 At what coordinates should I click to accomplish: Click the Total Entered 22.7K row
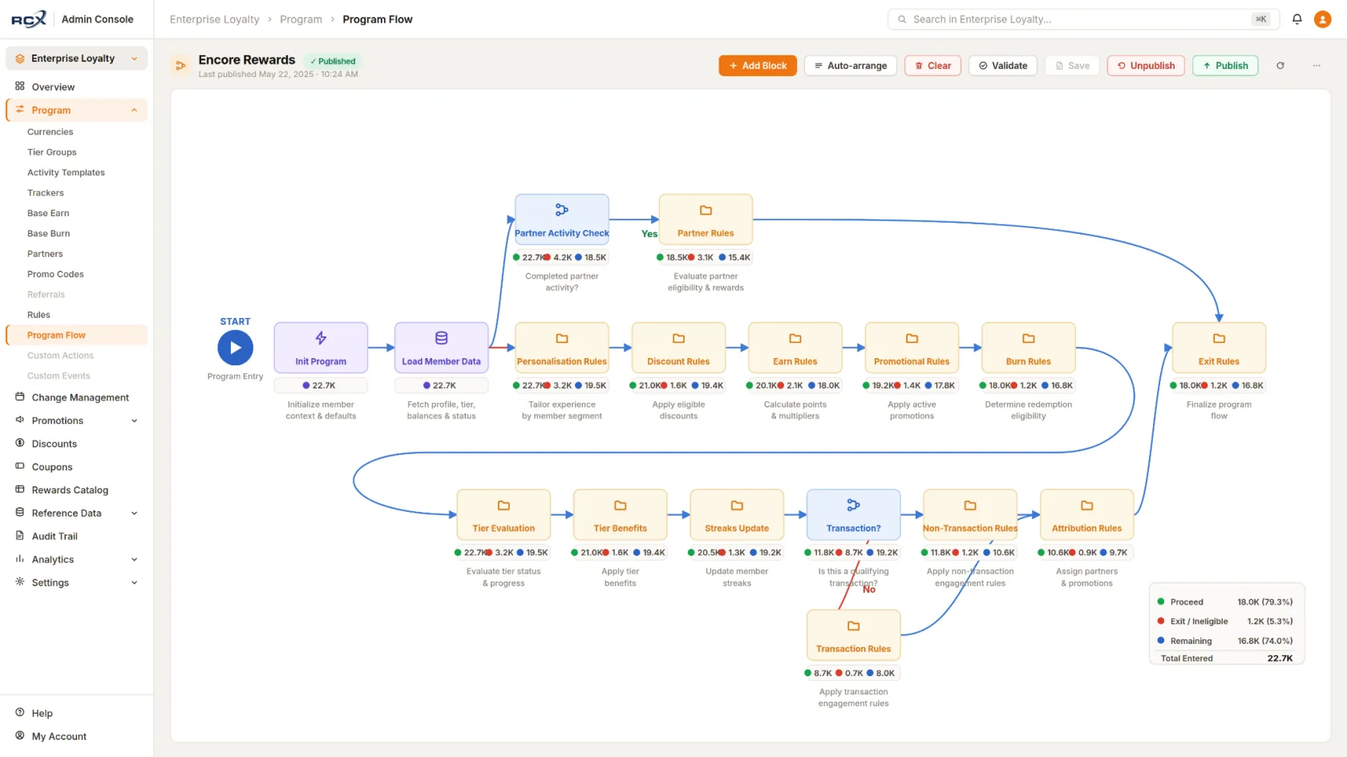click(1227, 658)
